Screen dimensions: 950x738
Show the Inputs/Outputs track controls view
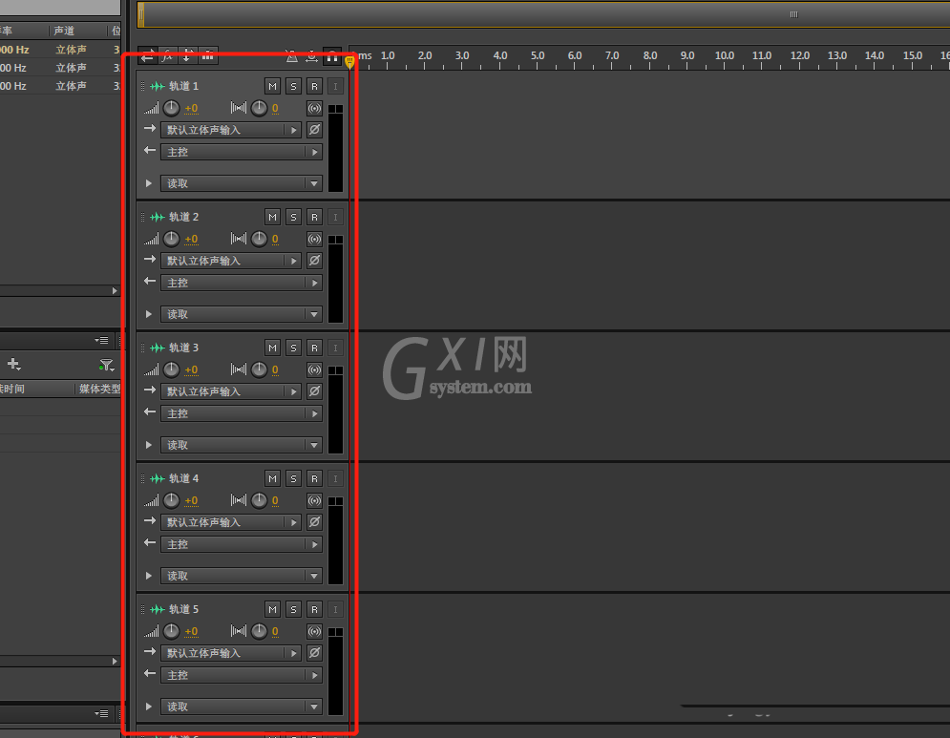point(147,57)
